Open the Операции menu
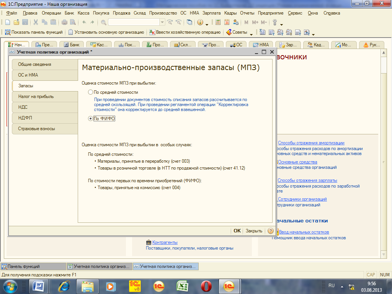The image size is (392, 294). pyautogui.click(x=51, y=13)
